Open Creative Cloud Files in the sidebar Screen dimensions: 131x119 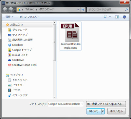[24, 65]
